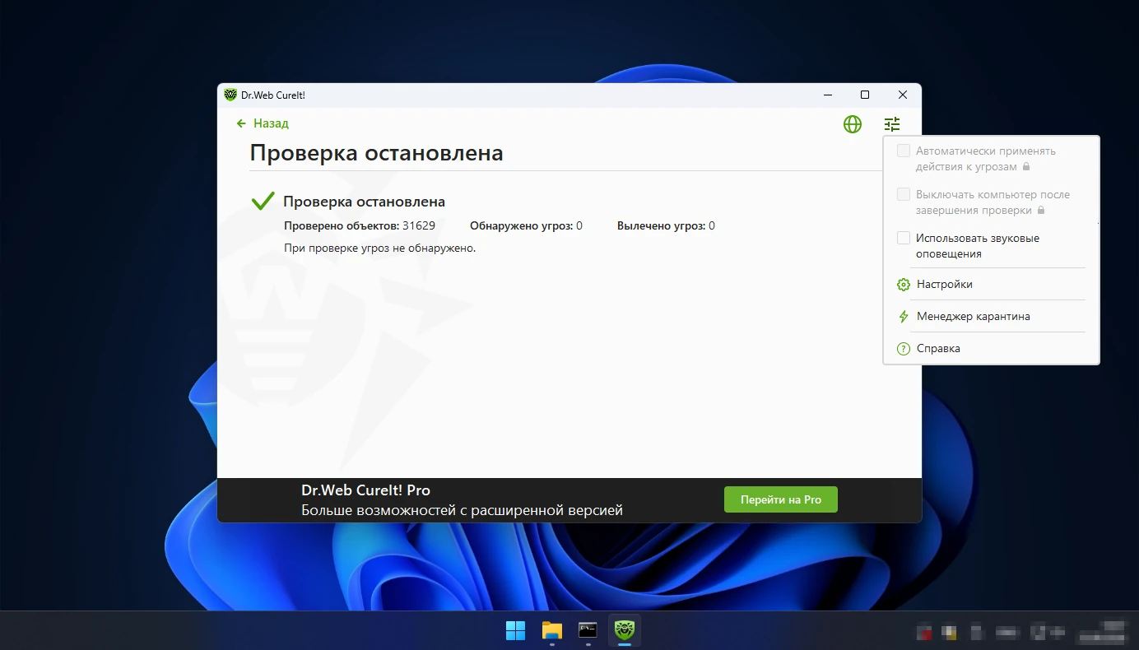Click the green checkmark status icon
Viewport: 1139px width, 650px height.
tap(263, 201)
